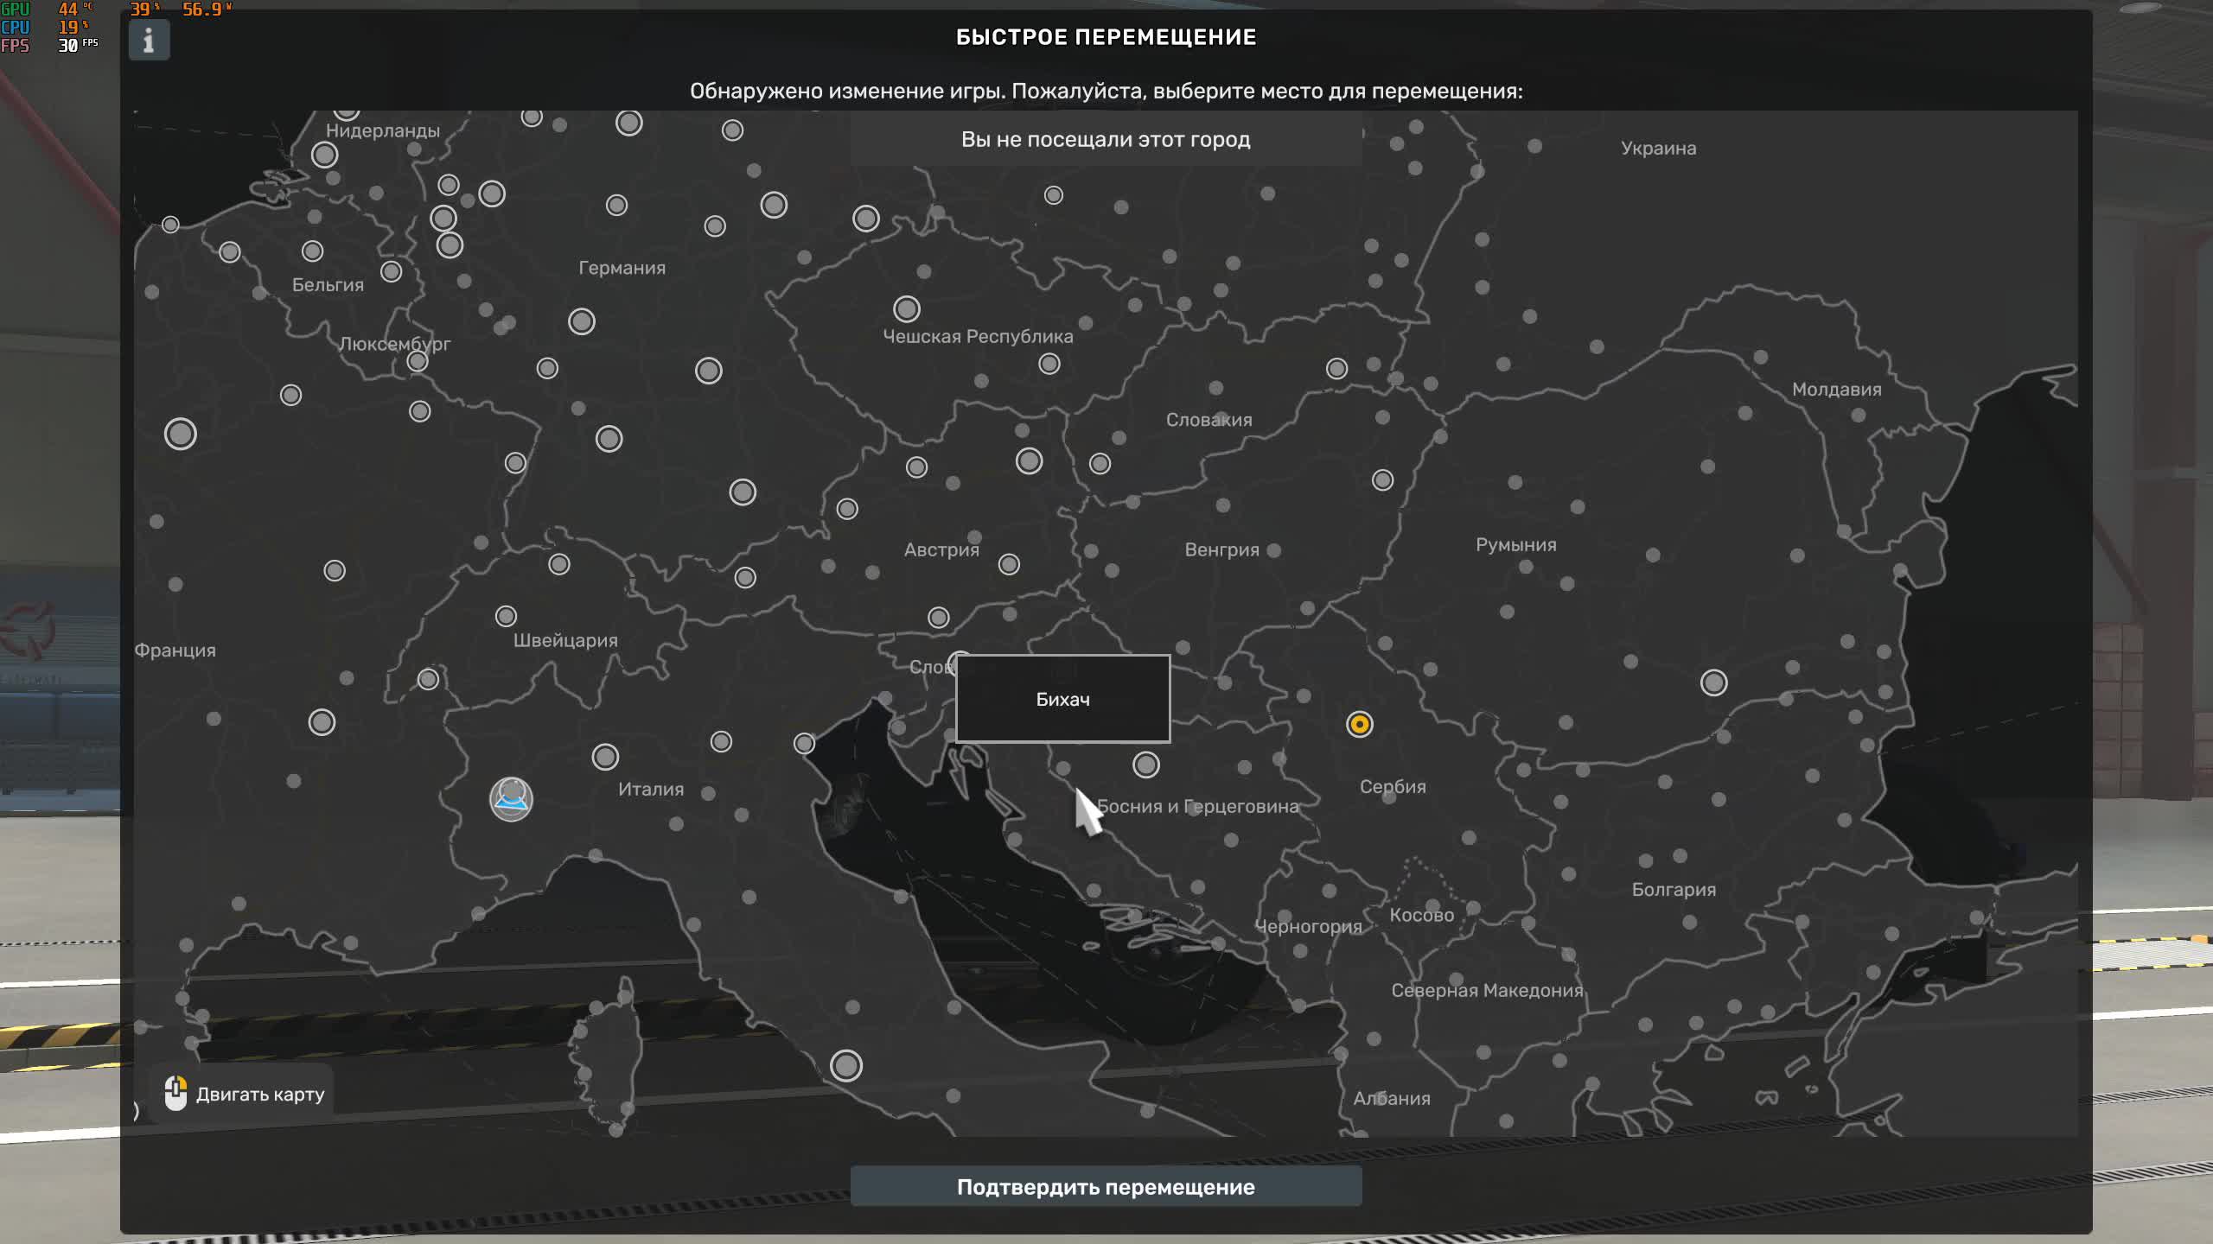Image resolution: width=2213 pixels, height=1244 pixels.
Task: Select city marker above Чешская Республика label
Action: coord(906,308)
